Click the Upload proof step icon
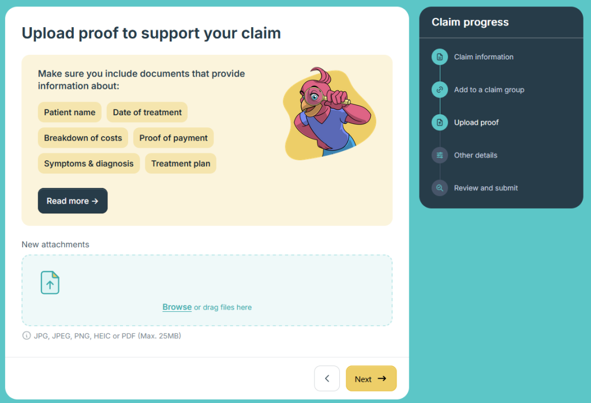 click(x=440, y=122)
